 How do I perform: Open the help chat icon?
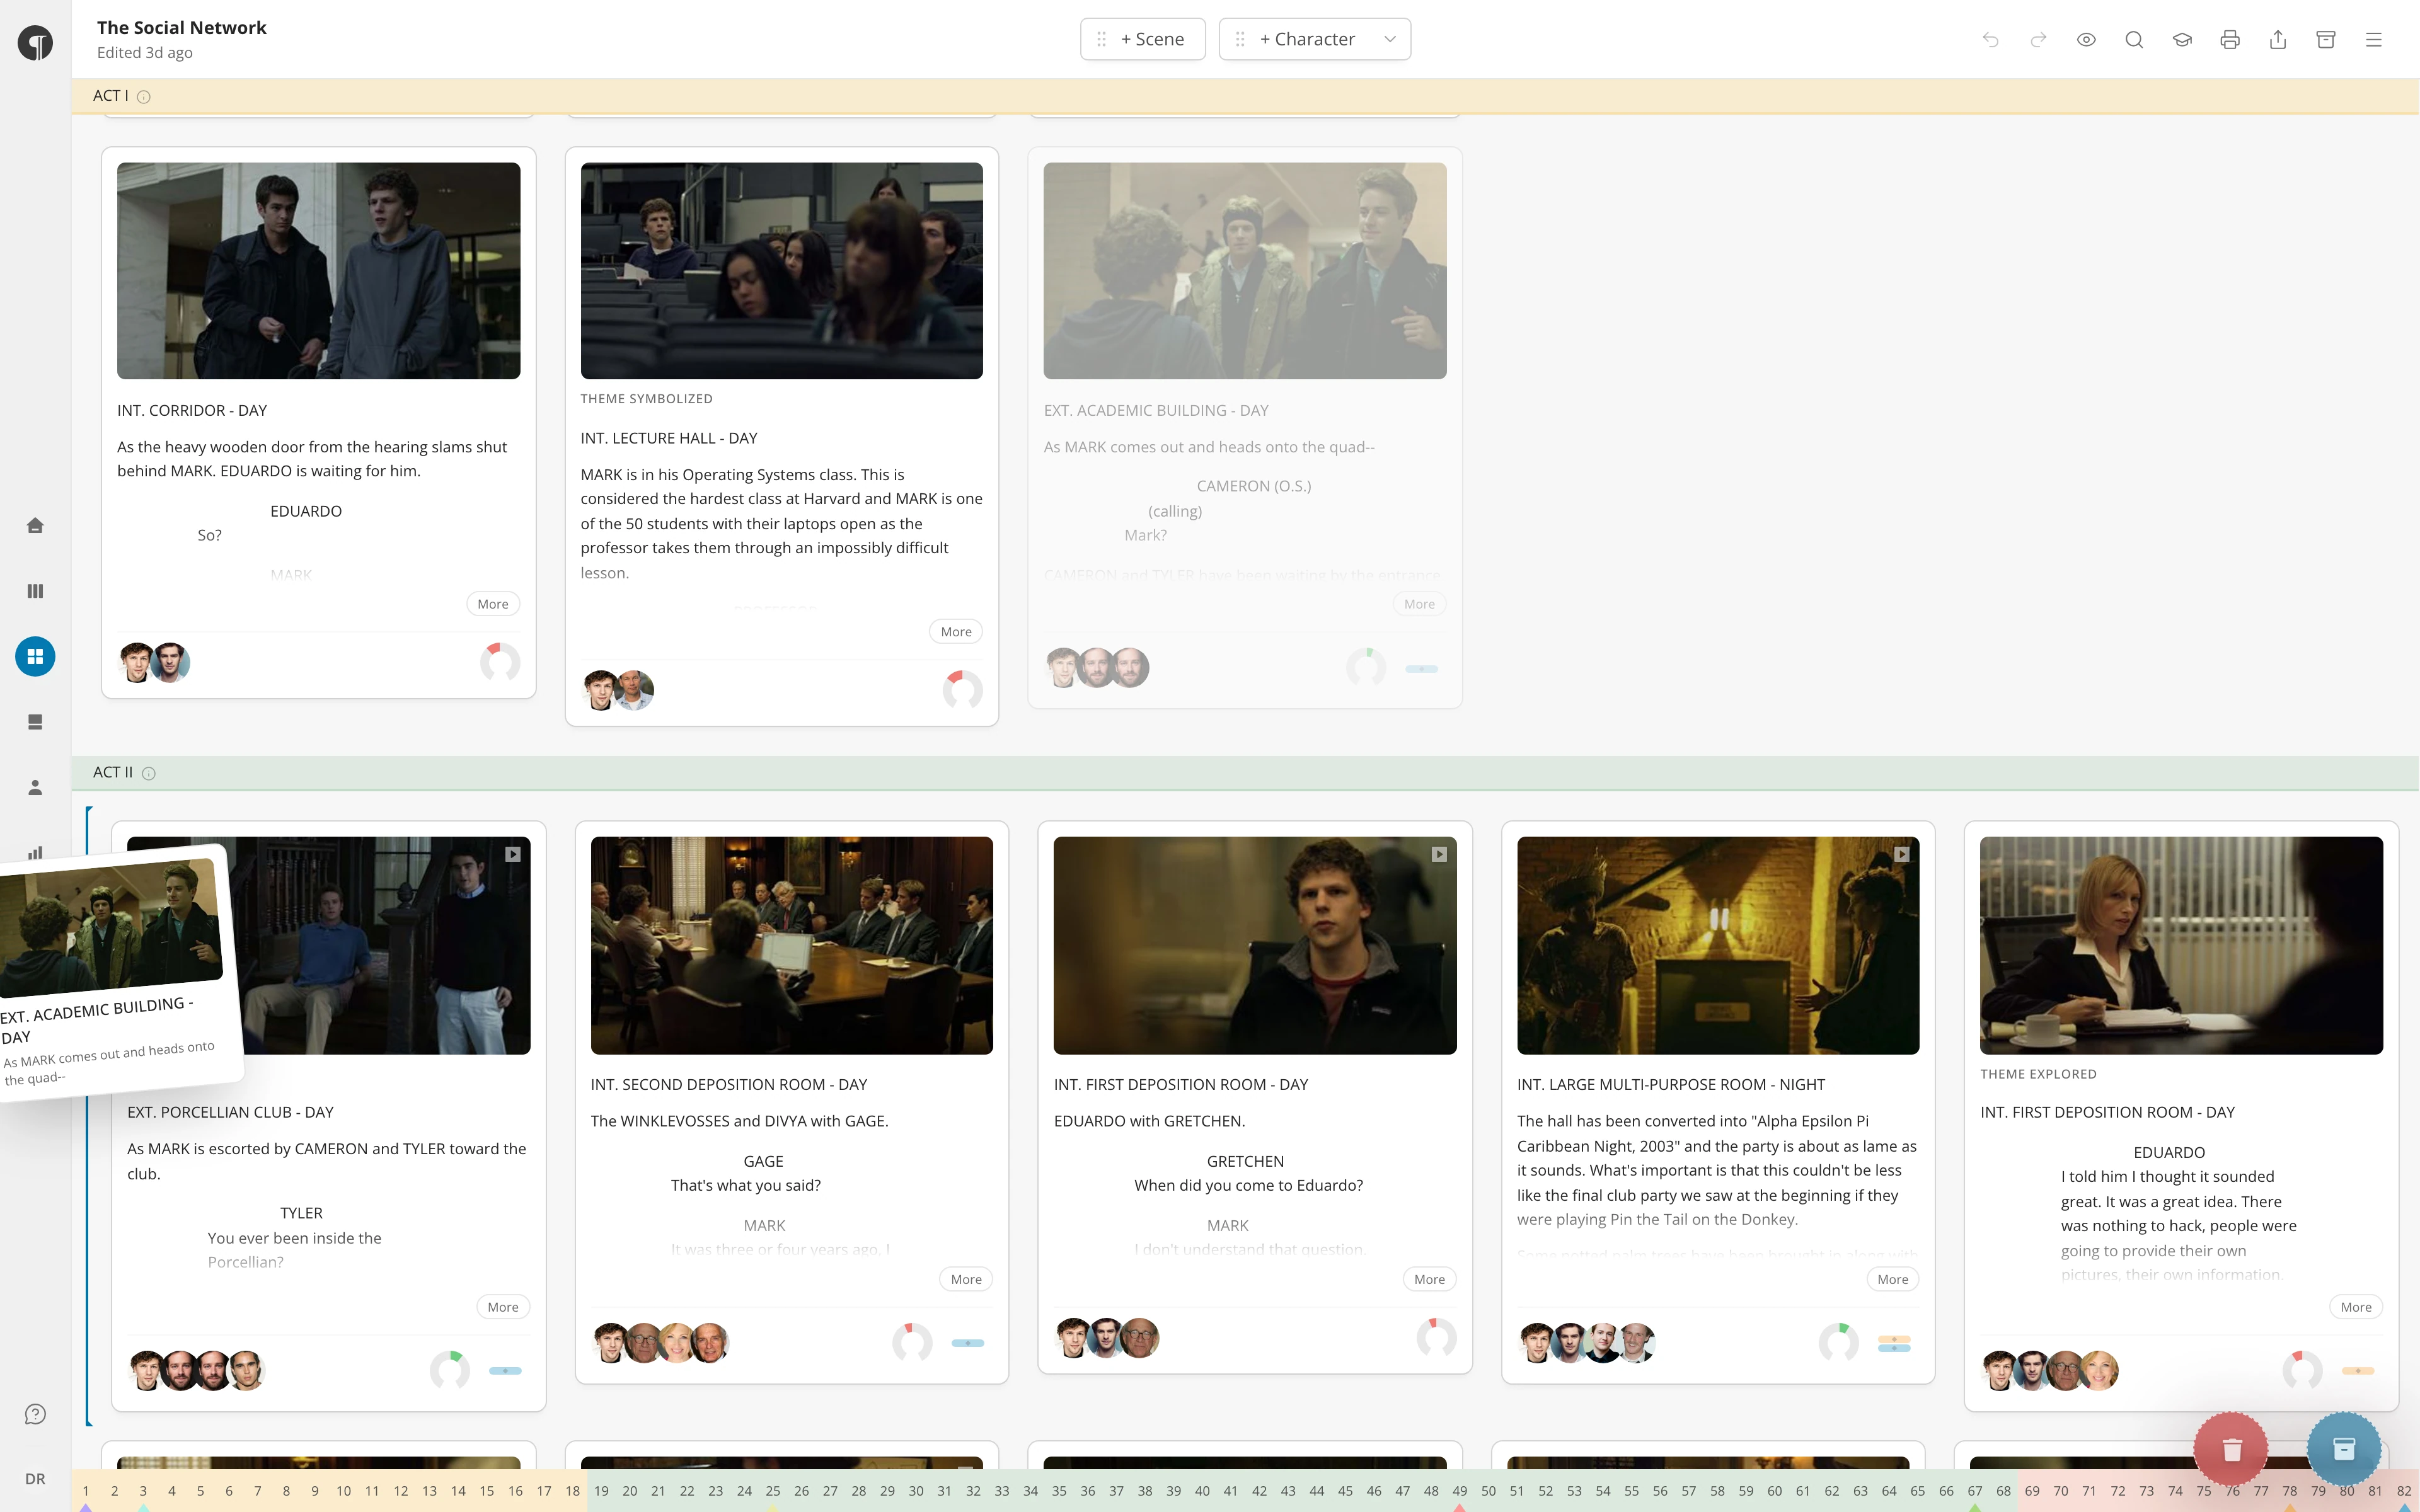[35, 1414]
